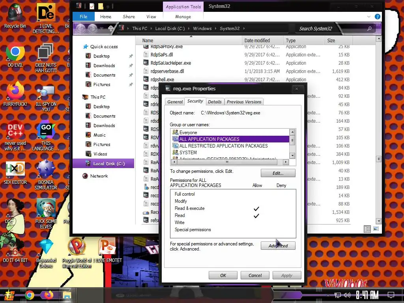Click the Edit... permissions button

[278, 174]
